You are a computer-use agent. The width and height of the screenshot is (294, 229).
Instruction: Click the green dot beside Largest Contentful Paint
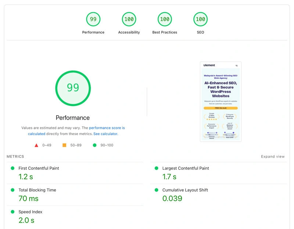point(157,168)
